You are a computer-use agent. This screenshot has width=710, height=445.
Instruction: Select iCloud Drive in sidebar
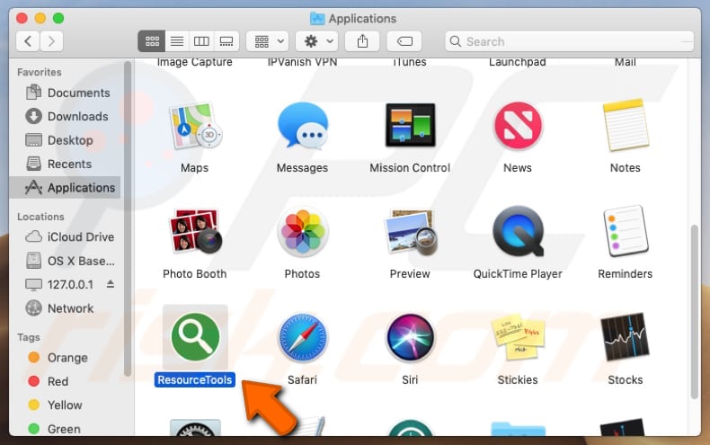coord(81,236)
